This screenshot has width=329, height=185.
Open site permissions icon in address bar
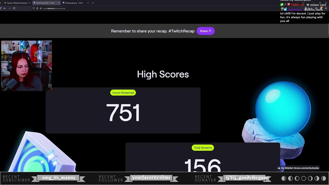[x=41, y=8]
